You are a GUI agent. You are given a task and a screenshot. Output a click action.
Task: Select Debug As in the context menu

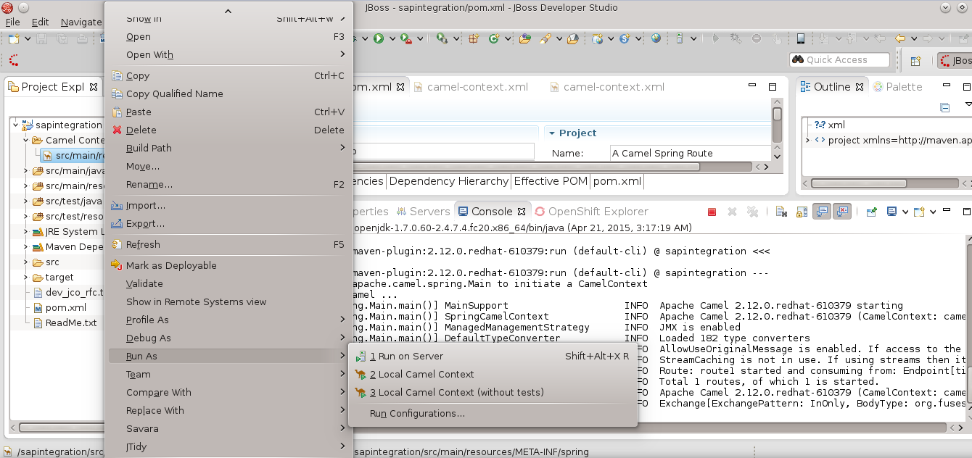[x=228, y=338]
